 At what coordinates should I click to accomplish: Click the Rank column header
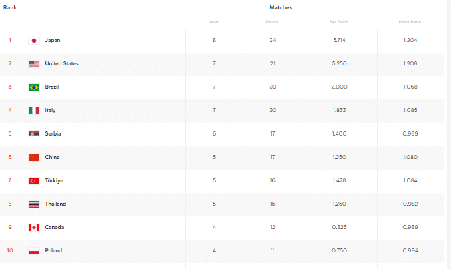[10, 7]
